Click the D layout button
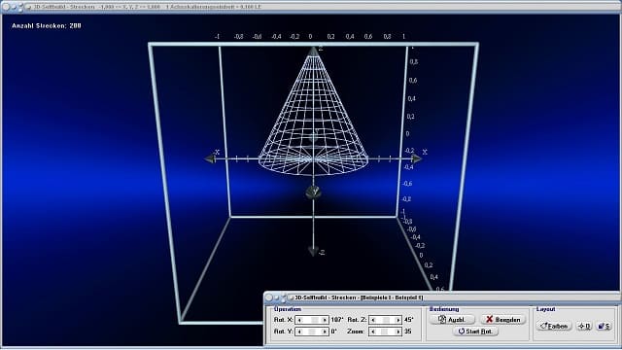 (585, 327)
